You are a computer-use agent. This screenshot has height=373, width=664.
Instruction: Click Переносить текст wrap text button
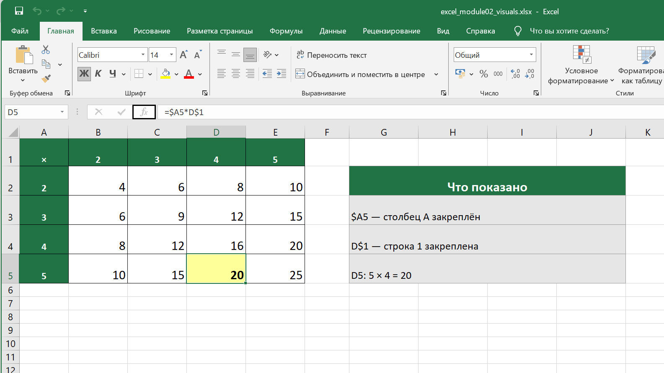(331, 55)
